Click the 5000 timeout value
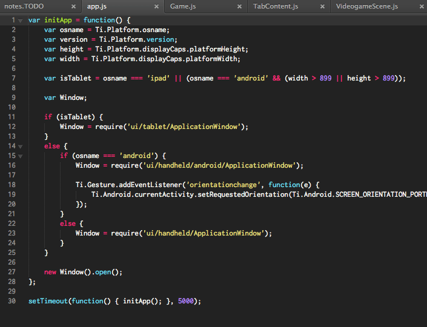The height and width of the screenshot is (327, 427). coord(186,301)
